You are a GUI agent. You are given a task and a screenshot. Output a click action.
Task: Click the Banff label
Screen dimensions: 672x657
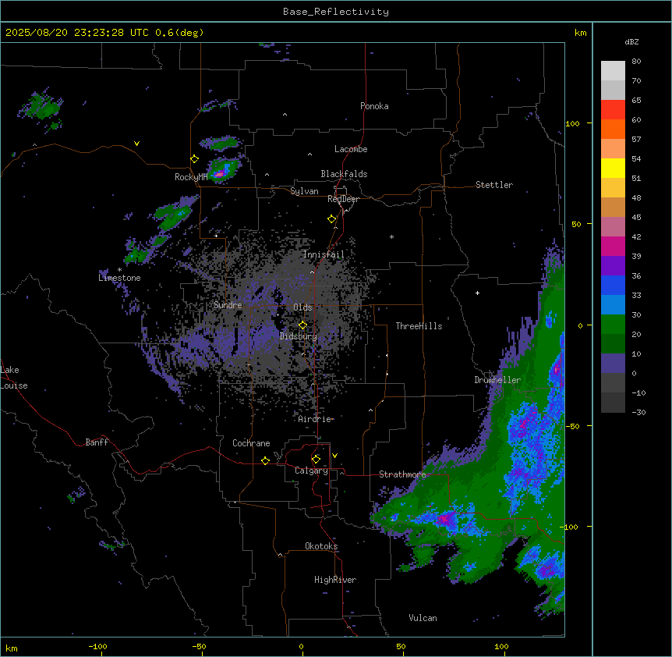(97, 442)
